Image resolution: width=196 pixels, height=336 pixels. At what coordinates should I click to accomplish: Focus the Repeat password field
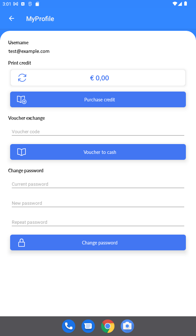point(98,222)
